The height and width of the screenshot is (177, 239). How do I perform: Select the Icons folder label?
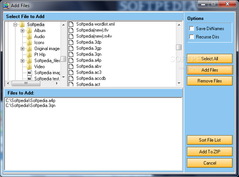point(39,43)
